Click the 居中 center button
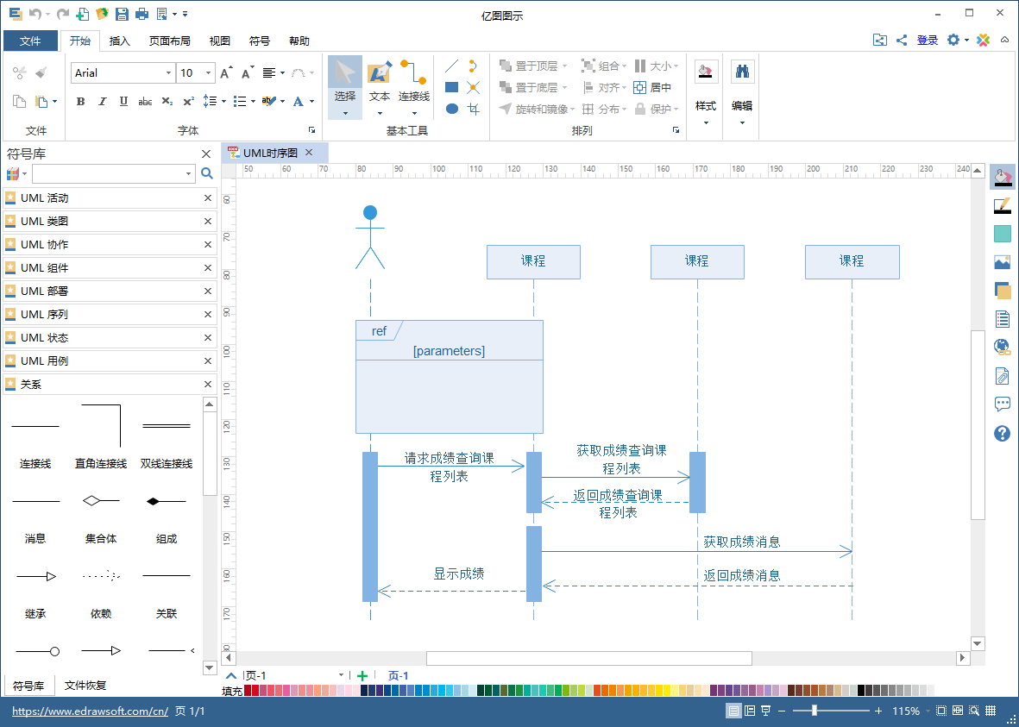 [651, 87]
